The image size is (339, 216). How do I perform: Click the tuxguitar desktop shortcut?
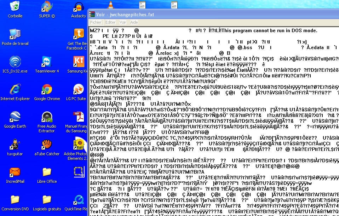pyautogui.click(x=15, y=145)
